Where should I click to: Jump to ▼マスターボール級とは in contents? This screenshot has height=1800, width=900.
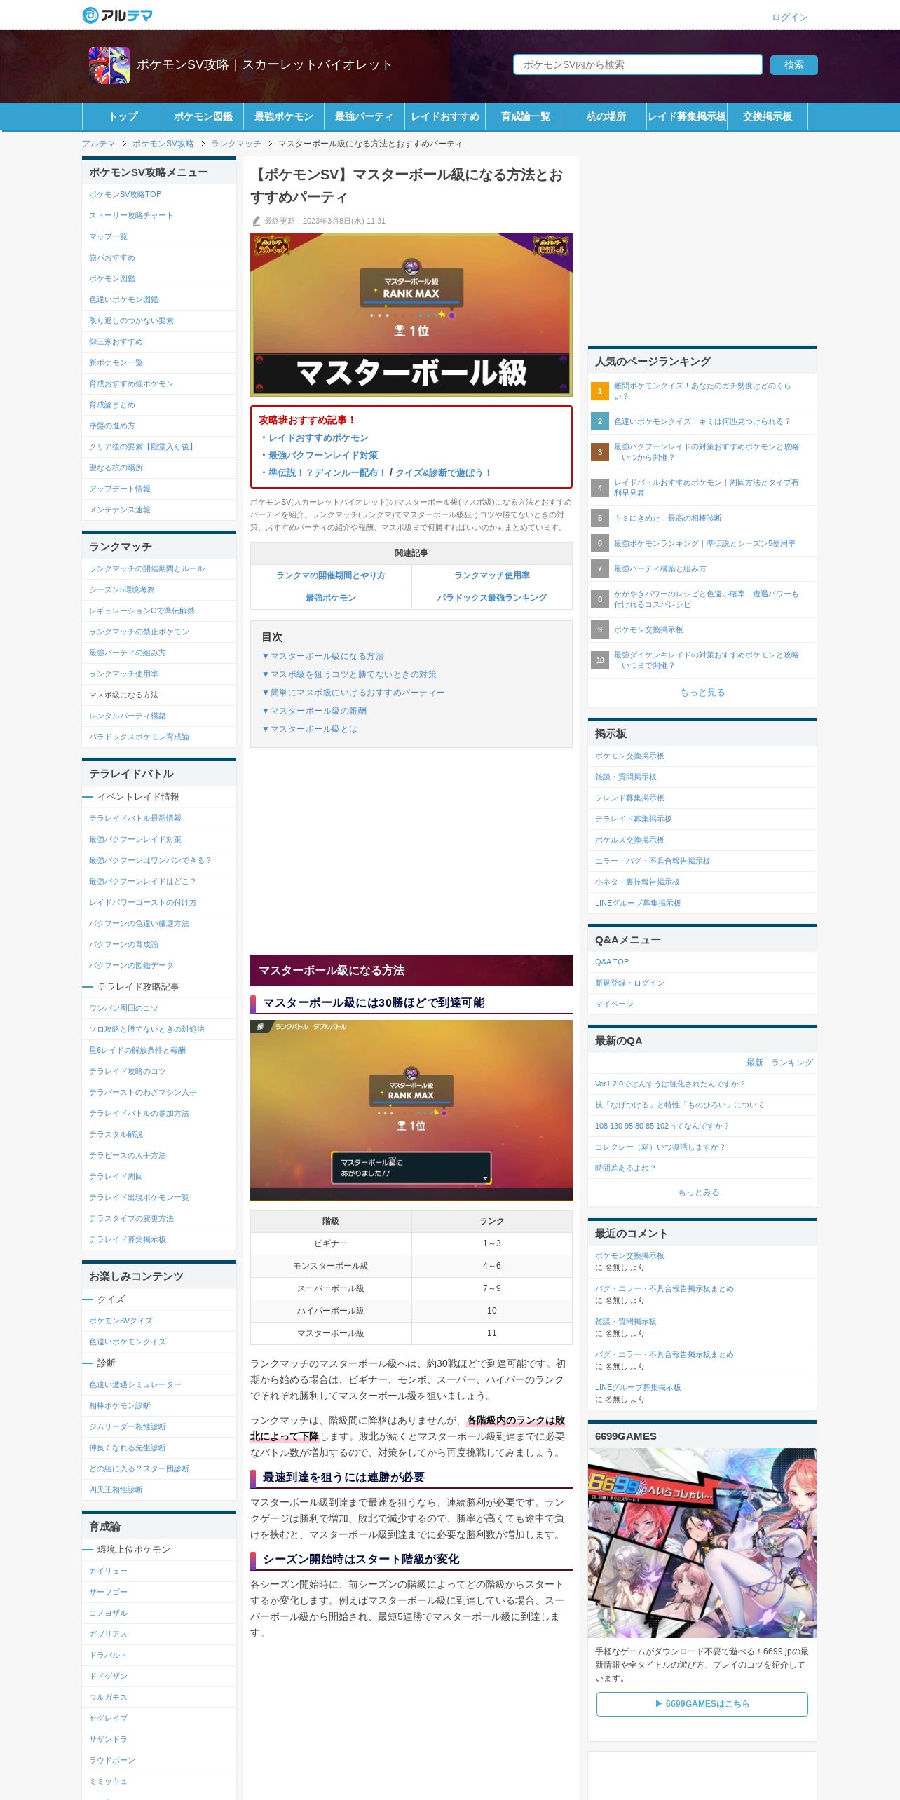[309, 729]
